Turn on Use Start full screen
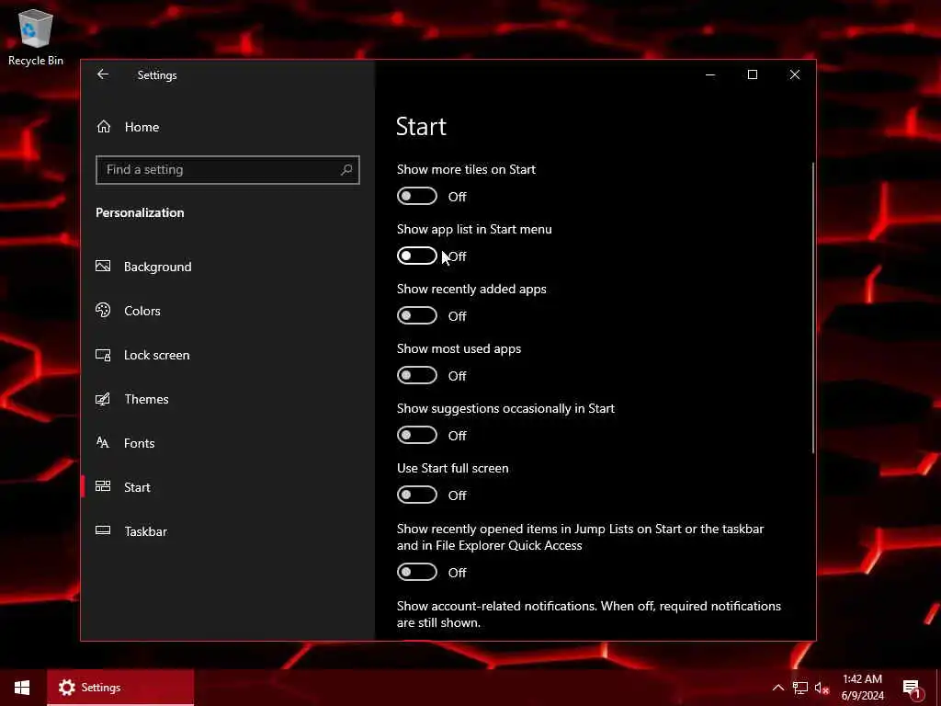This screenshot has height=706, width=941. [x=417, y=495]
